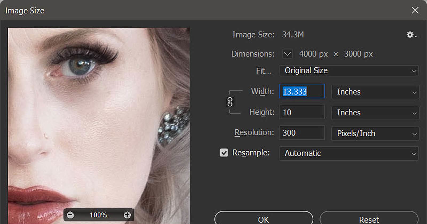Toggle the constrain proportions link icon
Viewport: 427px width, 224px height.
click(230, 102)
